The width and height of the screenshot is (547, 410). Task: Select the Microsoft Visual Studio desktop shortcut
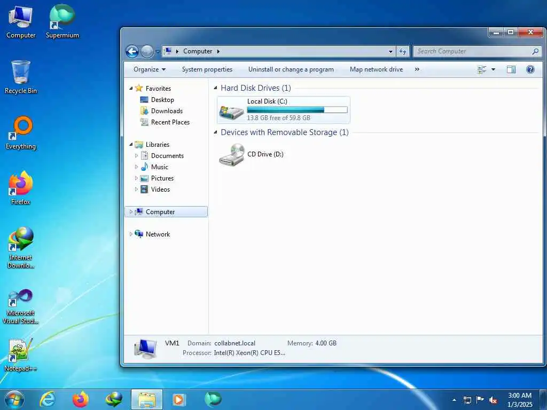(21, 307)
